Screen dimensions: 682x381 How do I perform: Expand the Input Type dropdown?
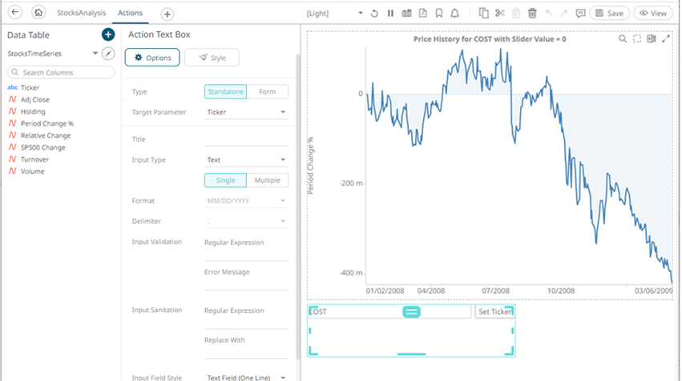click(246, 160)
